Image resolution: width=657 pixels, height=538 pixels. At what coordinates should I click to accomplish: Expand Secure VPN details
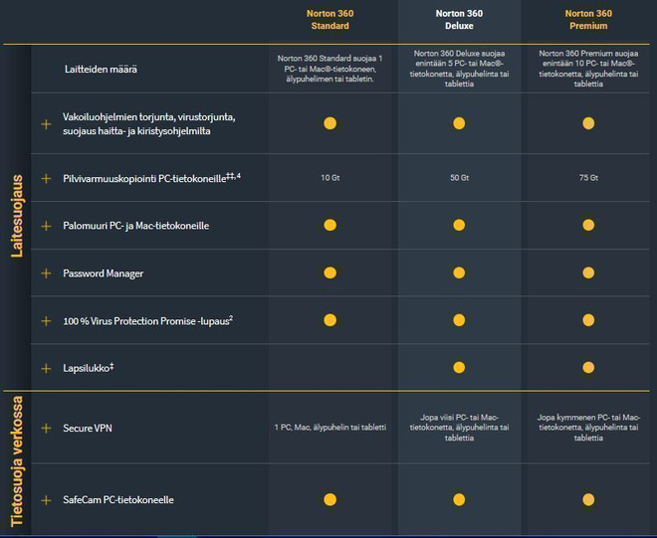pos(46,429)
